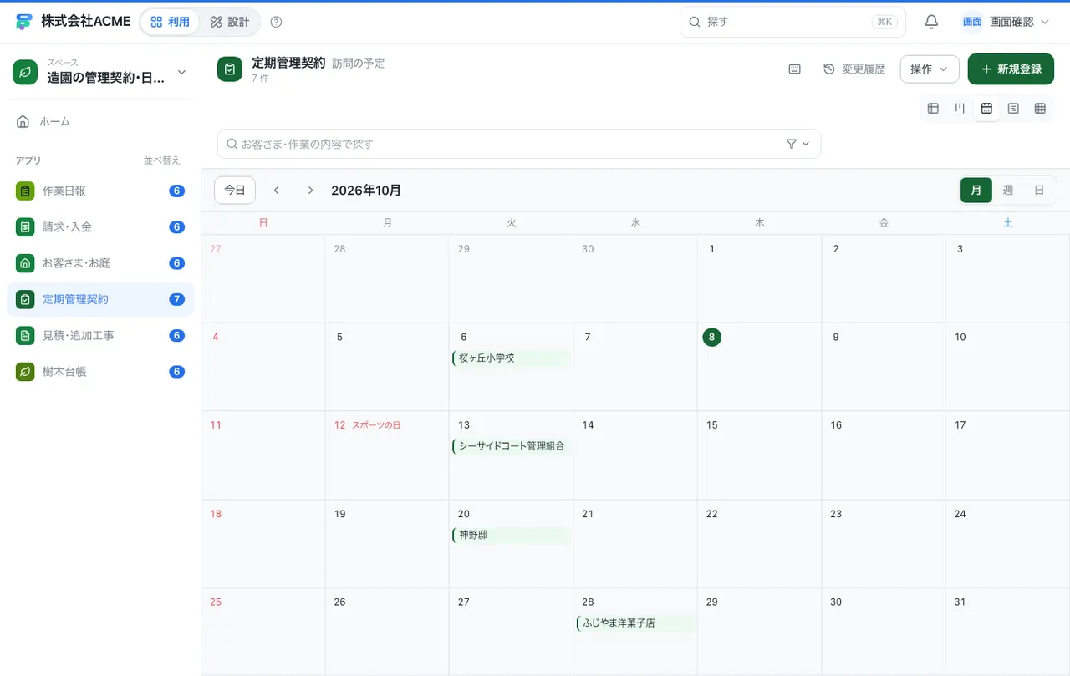The image size is (1070, 676).
Task: Switch to 設計 mode
Action: [x=230, y=22]
